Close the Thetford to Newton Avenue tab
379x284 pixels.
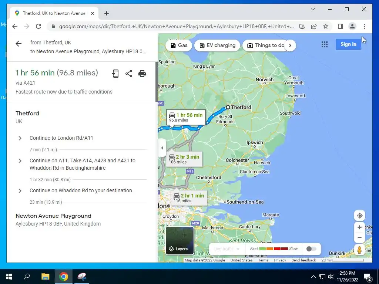[92, 13]
